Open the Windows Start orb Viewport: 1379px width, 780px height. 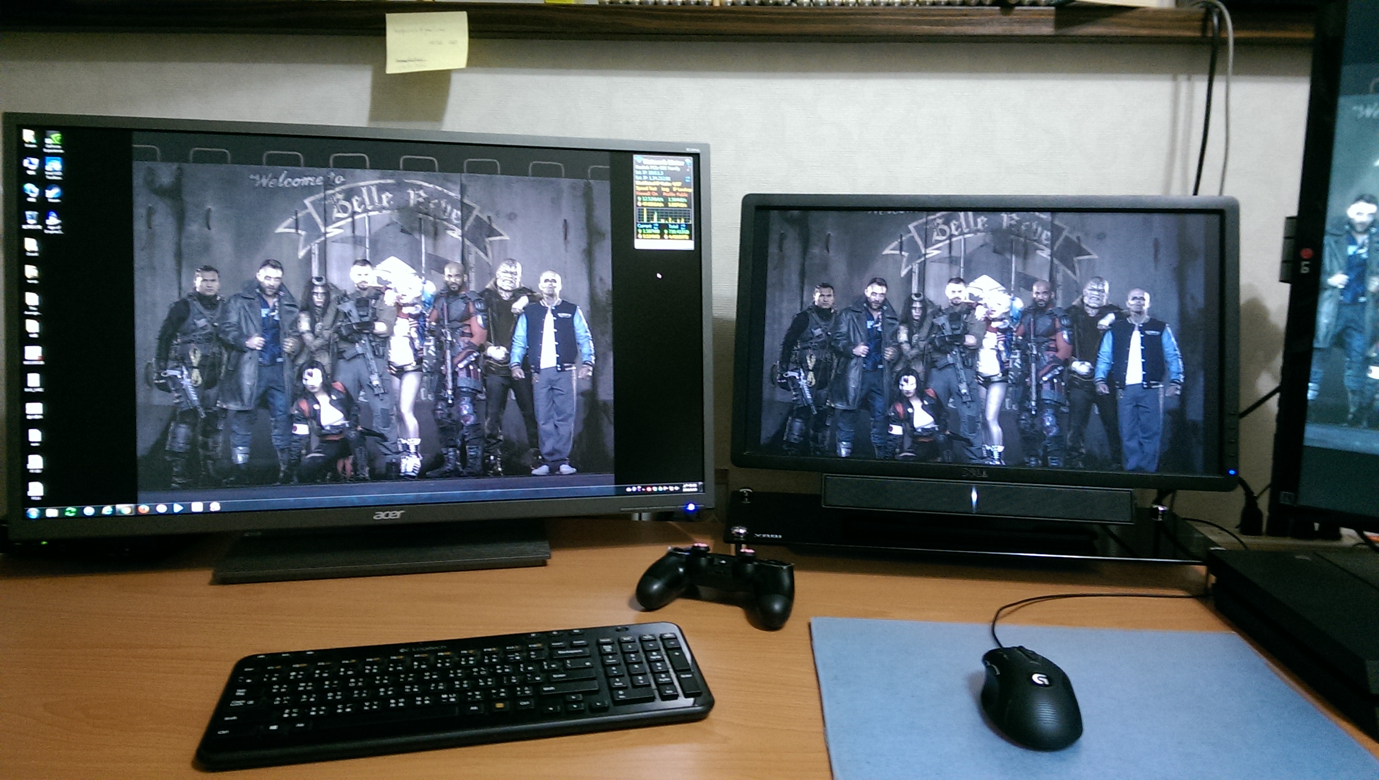click(34, 513)
